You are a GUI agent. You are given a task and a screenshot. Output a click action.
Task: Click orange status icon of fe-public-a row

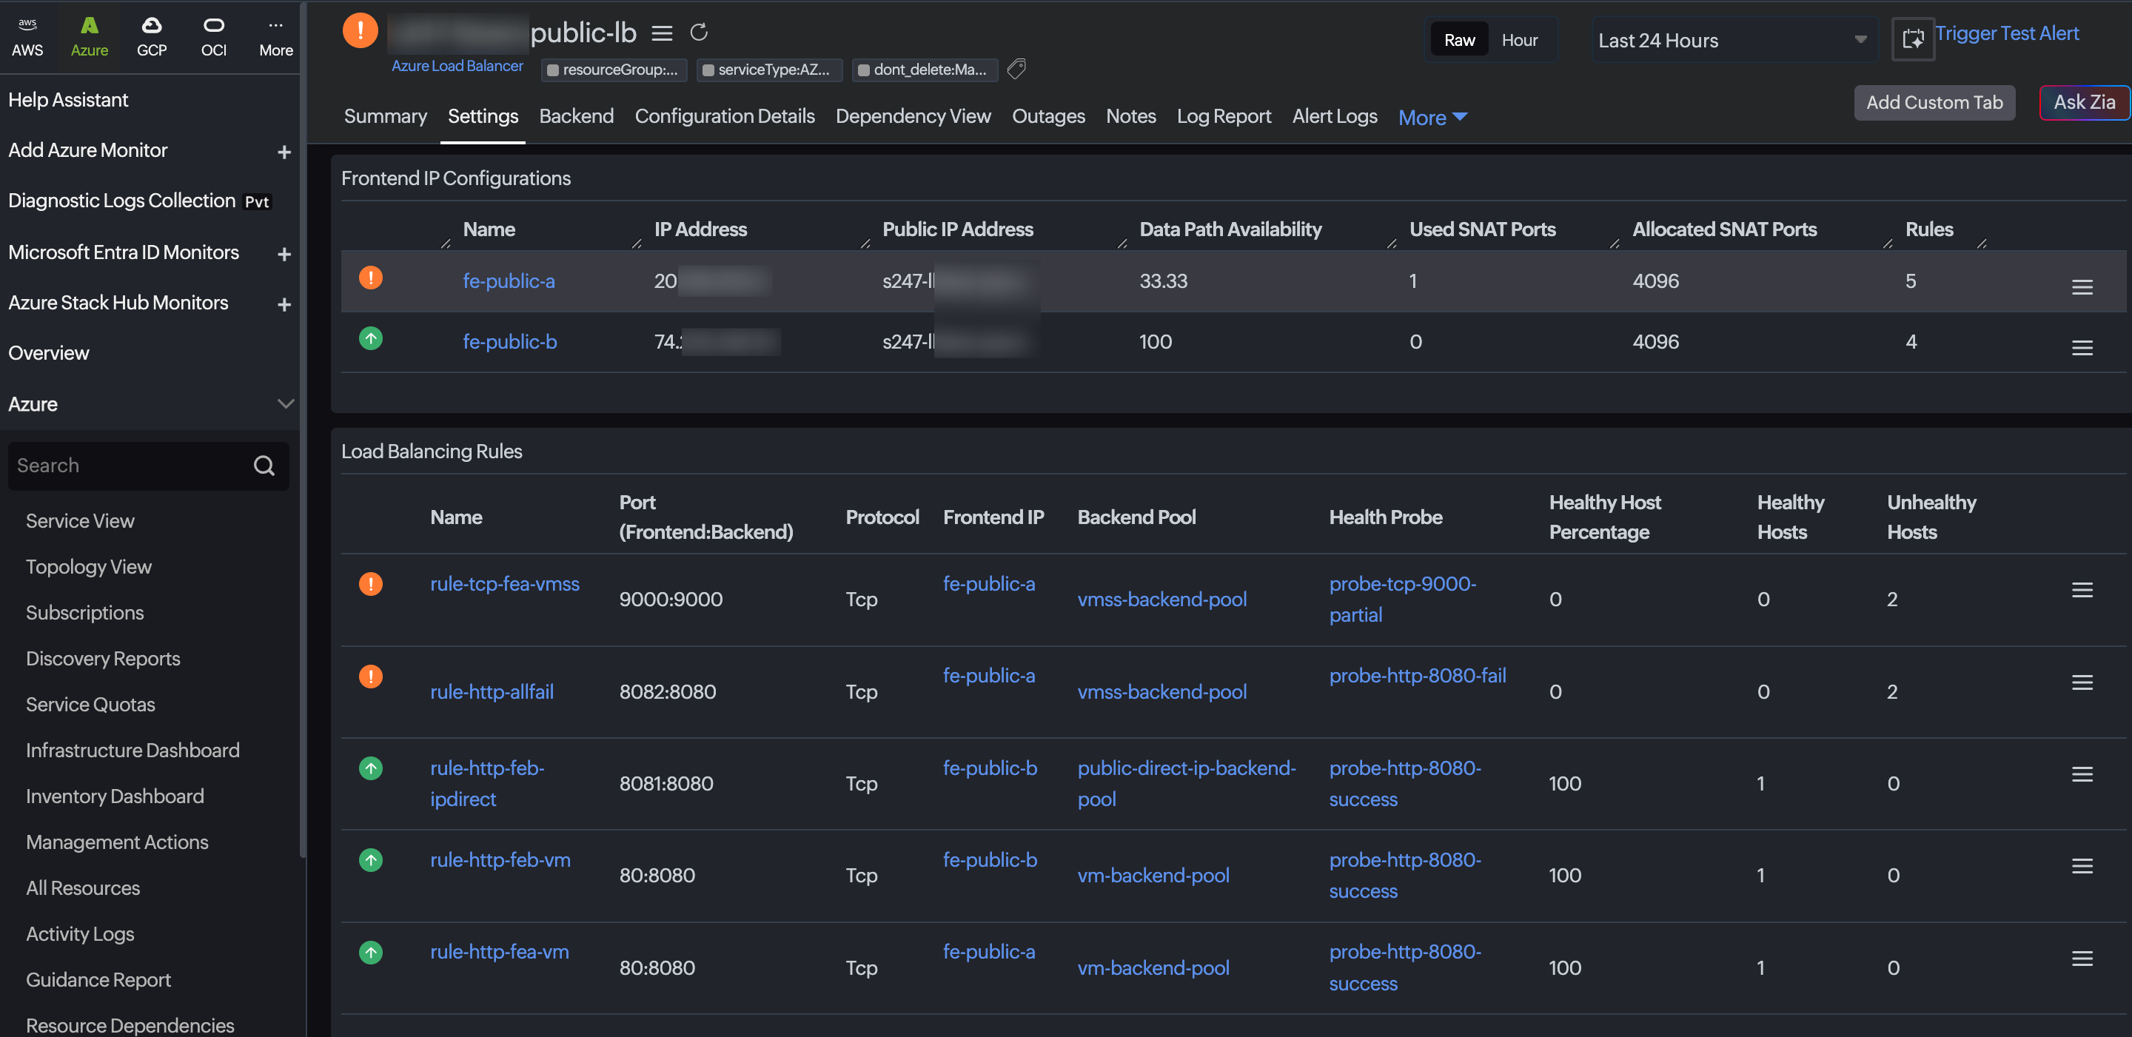tap(371, 278)
